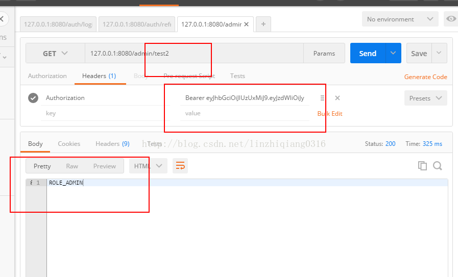Click the Bulk Edit link

pyautogui.click(x=330, y=114)
